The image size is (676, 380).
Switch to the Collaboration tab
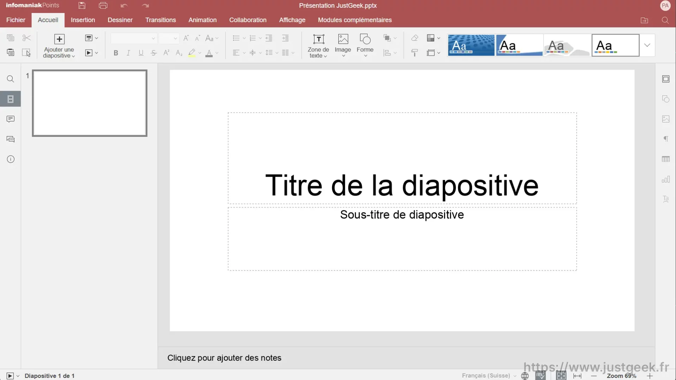[248, 20]
